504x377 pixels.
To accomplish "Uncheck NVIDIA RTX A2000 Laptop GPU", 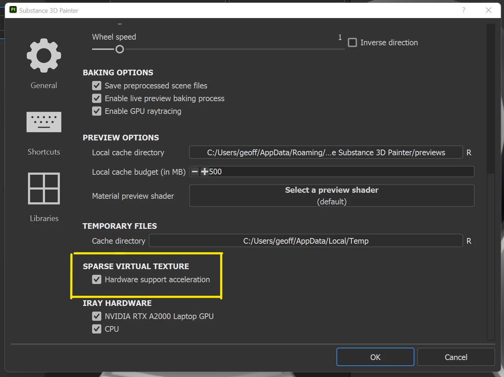I will [x=97, y=316].
